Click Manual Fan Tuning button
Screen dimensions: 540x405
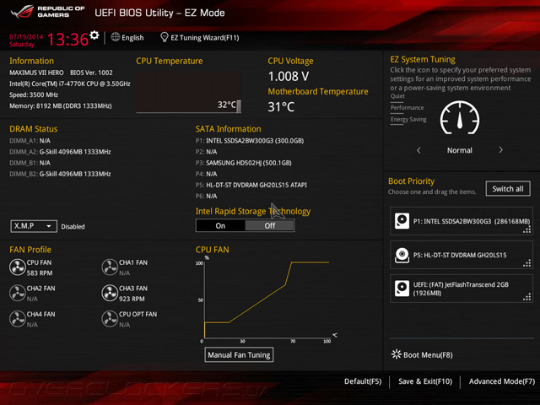[x=239, y=354]
